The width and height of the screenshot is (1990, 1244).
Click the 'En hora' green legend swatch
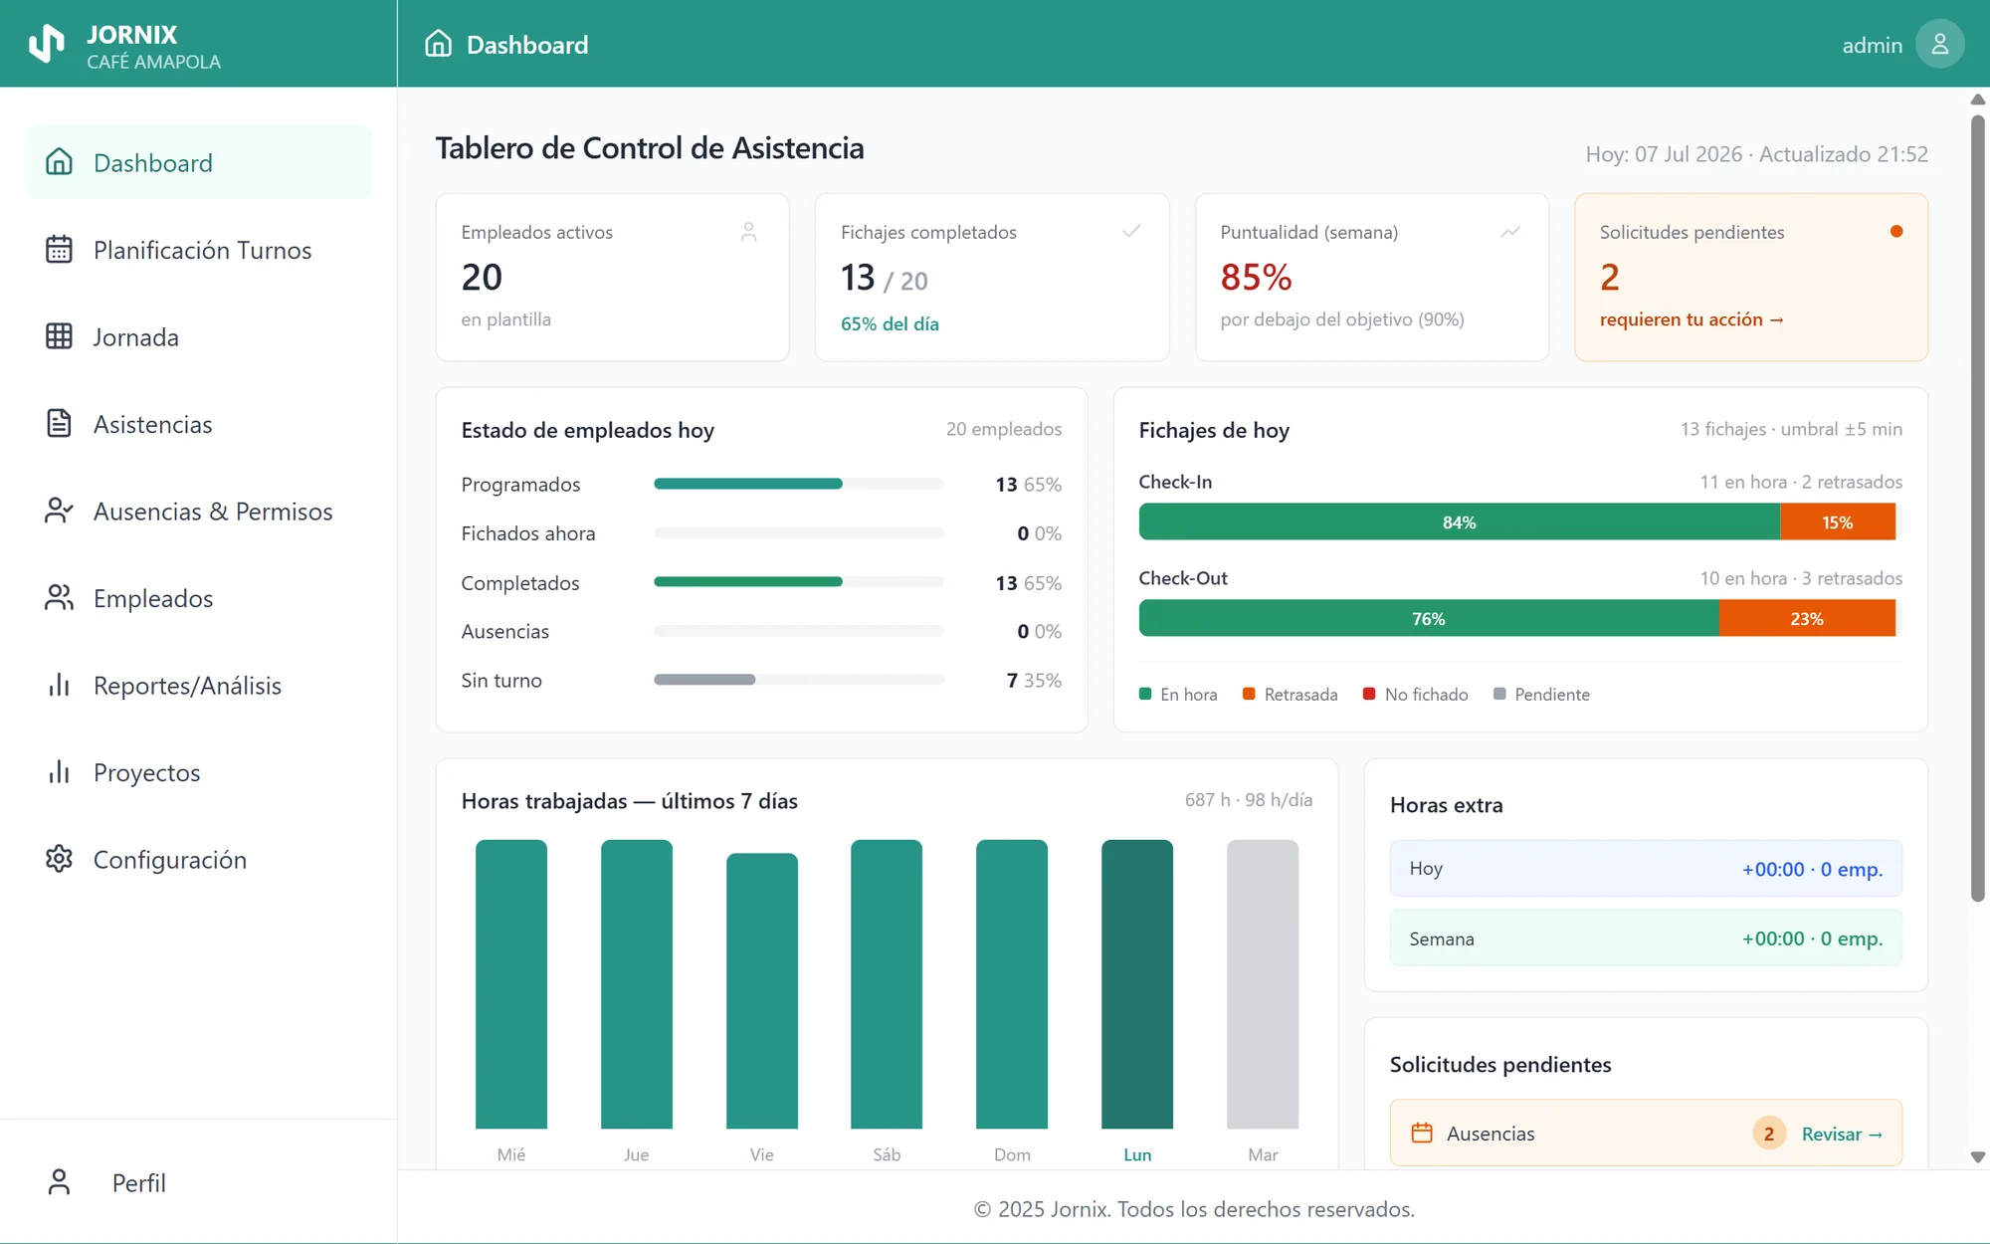click(1145, 694)
